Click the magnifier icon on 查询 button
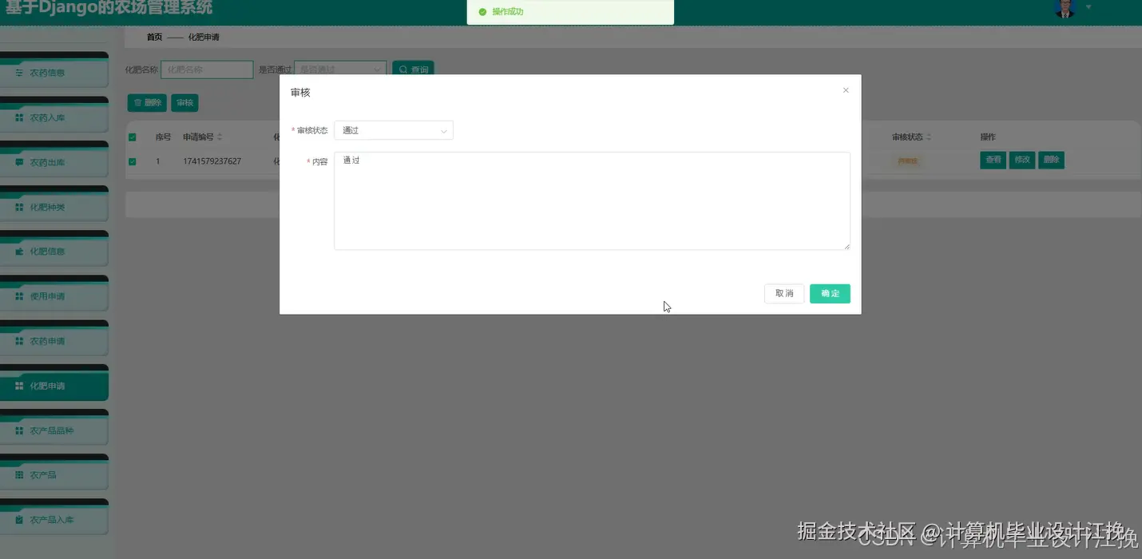Image resolution: width=1142 pixels, height=559 pixels. pyautogui.click(x=402, y=69)
